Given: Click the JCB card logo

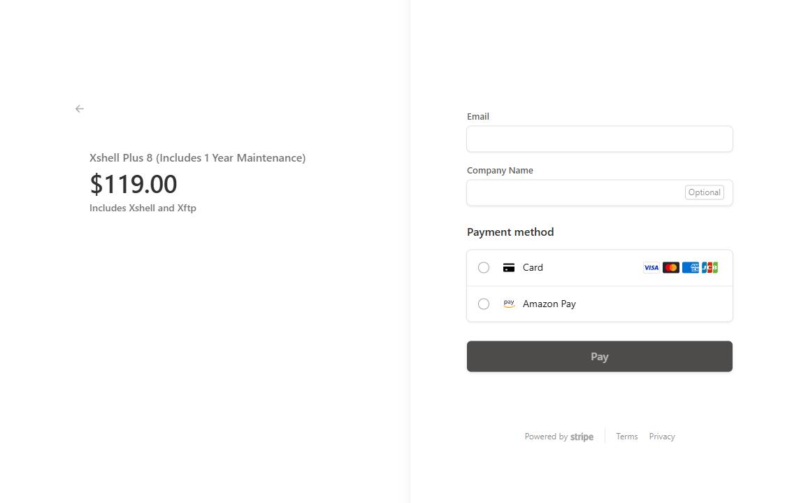Looking at the screenshot, I should pos(710,267).
